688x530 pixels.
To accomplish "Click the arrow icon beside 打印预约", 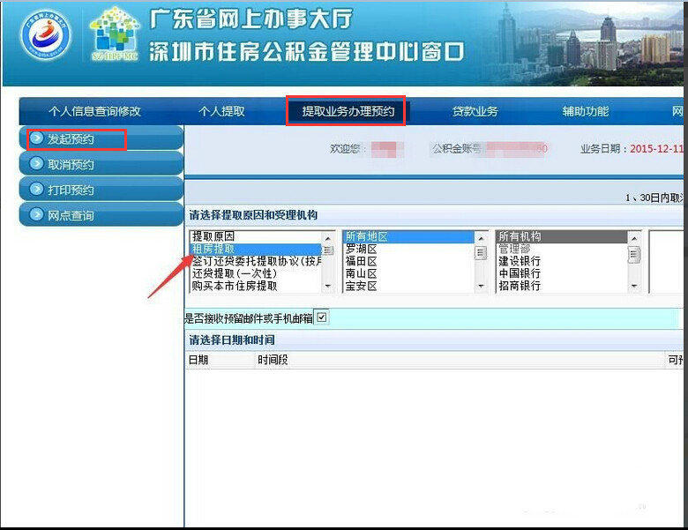I will pyautogui.click(x=36, y=189).
